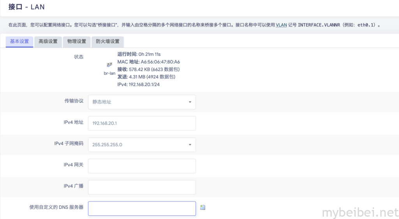This screenshot has height=219, width=399.
Task: Click the 发送 transmitted data line
Action: 146,77
